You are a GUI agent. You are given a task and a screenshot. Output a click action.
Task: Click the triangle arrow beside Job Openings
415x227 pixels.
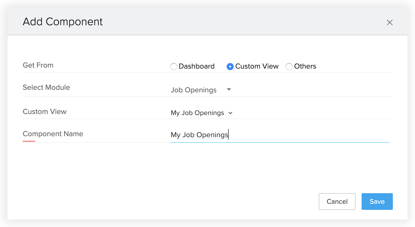click(229, 90)
